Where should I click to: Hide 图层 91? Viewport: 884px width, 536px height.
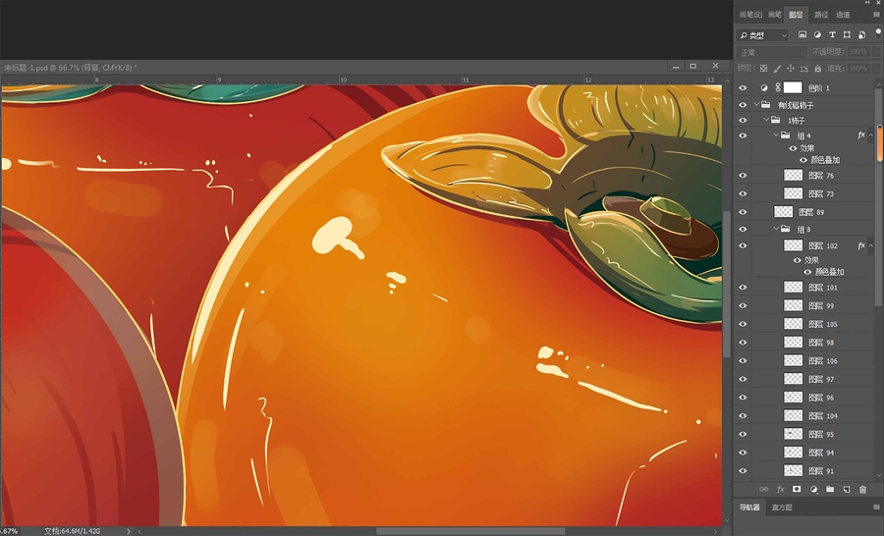click(x=743, y=470)
